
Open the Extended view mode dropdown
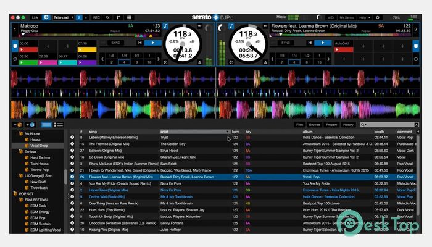(x=63, y=17)
